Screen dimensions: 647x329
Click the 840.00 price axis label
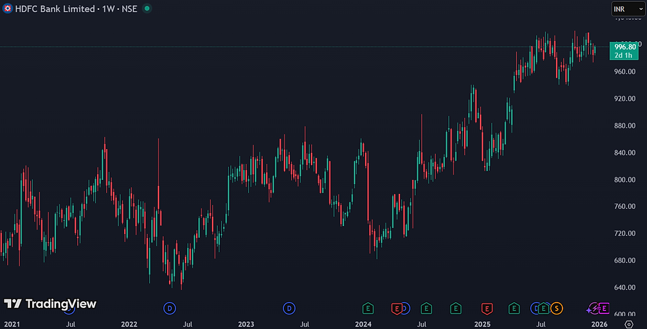click(625, 152)
